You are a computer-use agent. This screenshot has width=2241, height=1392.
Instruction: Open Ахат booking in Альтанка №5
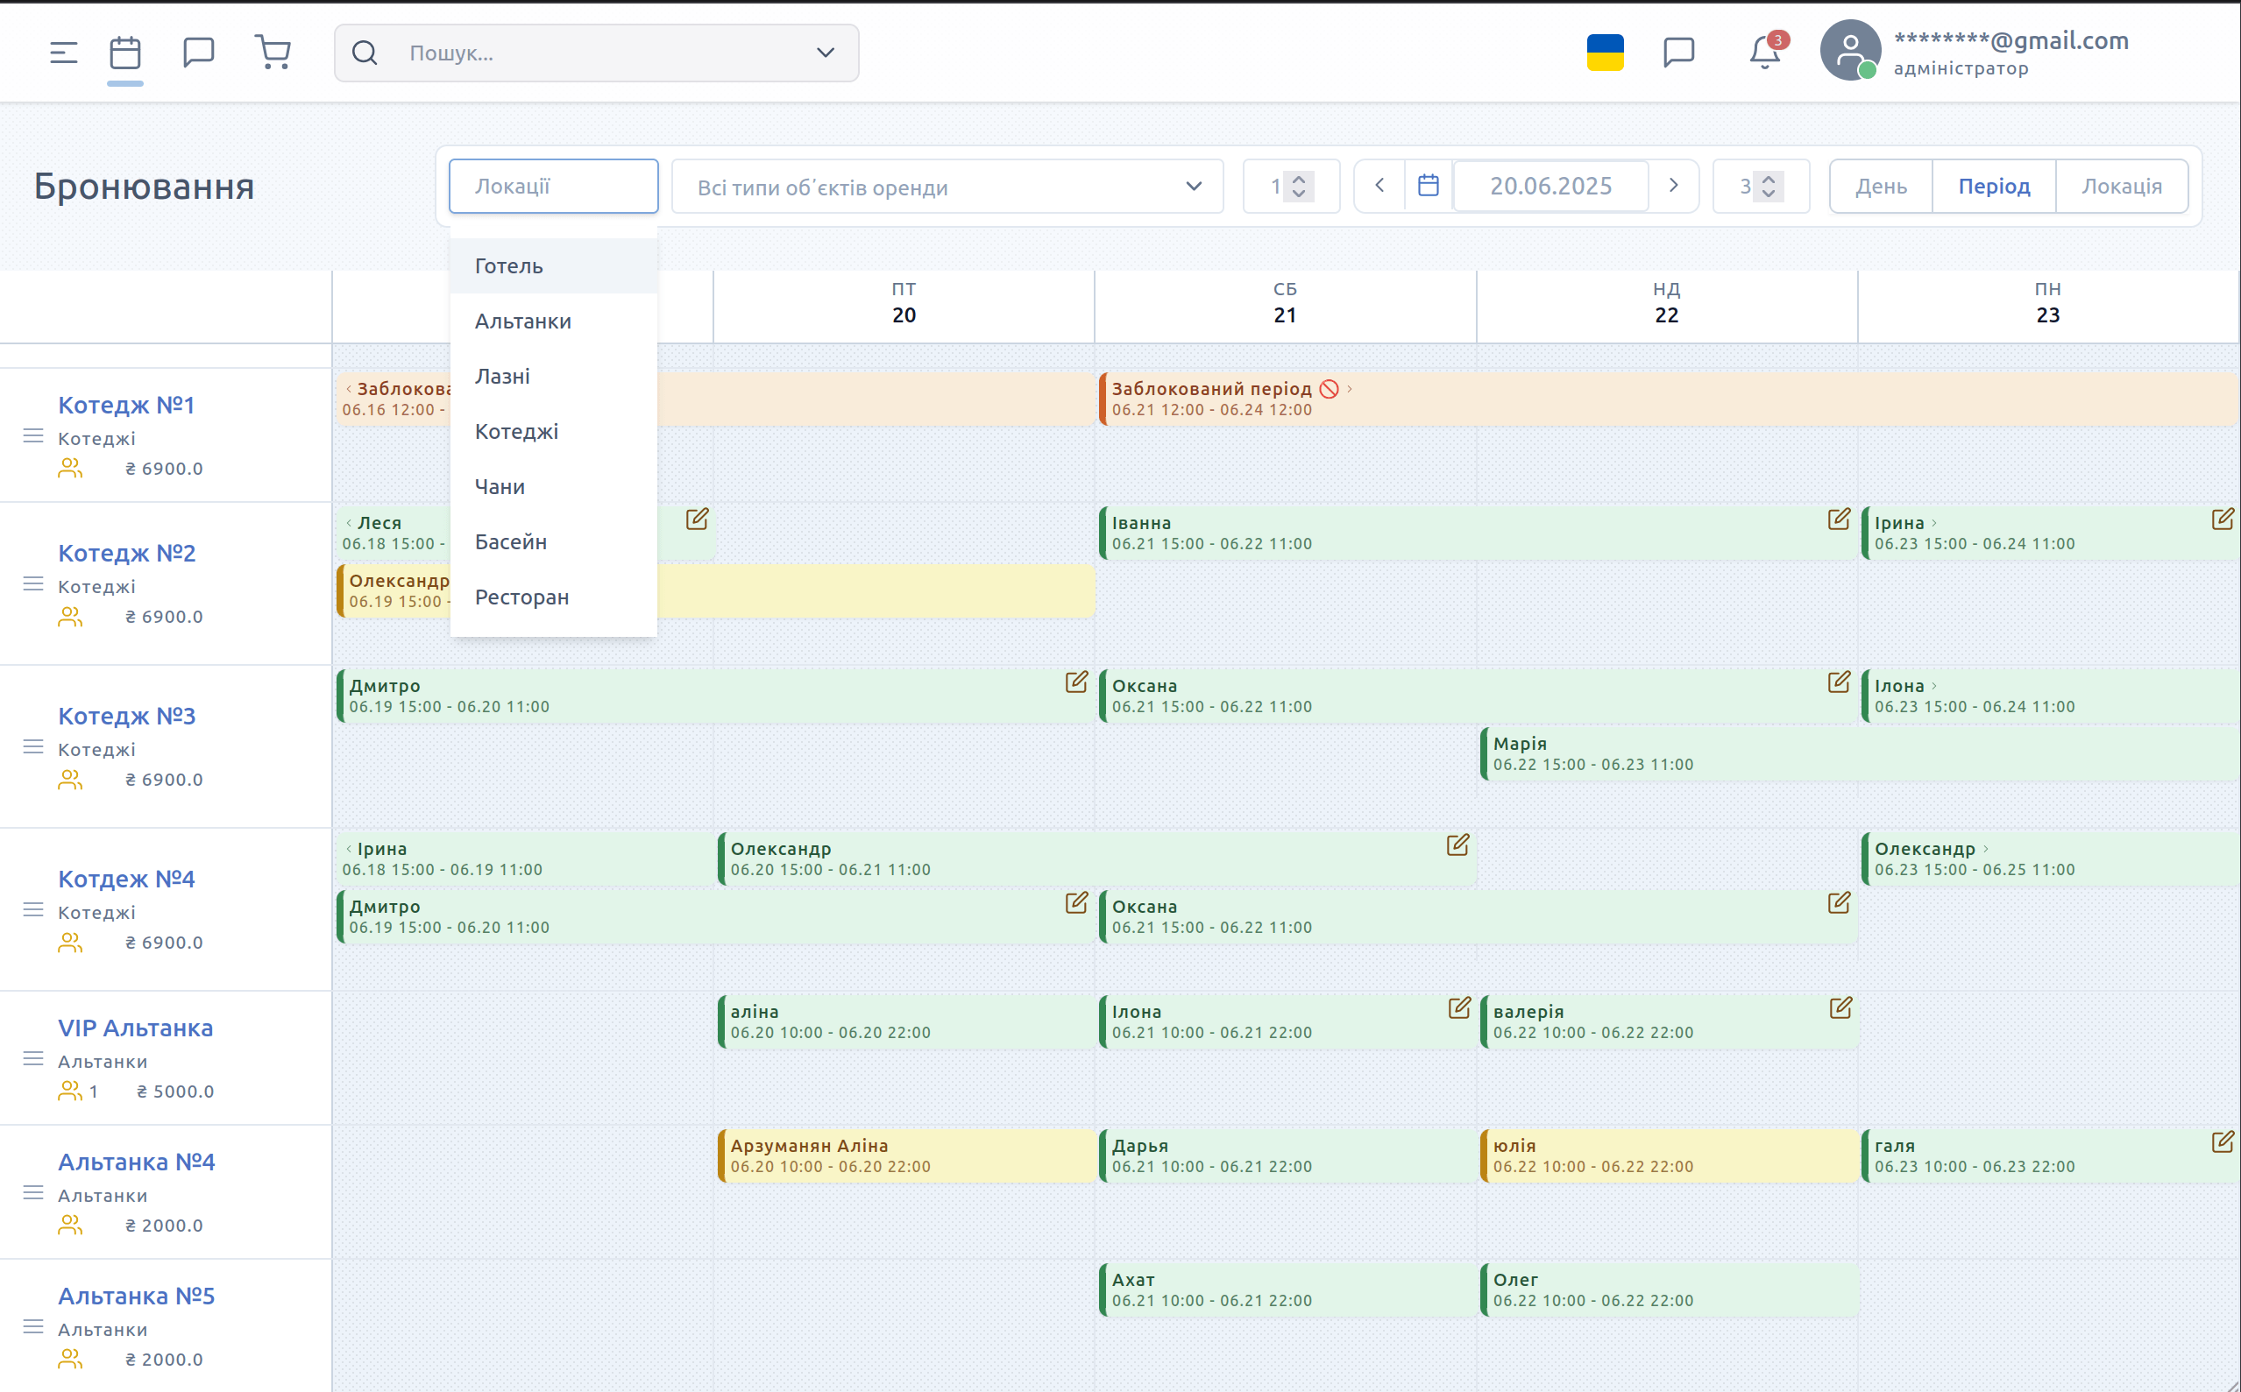point(1287,1290)
